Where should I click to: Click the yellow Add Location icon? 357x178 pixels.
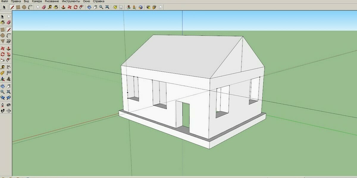coord(115,7)
